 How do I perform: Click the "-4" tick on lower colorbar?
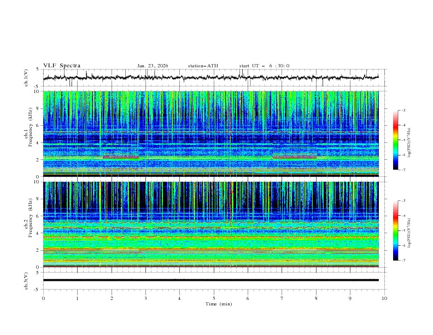[403, 216]
